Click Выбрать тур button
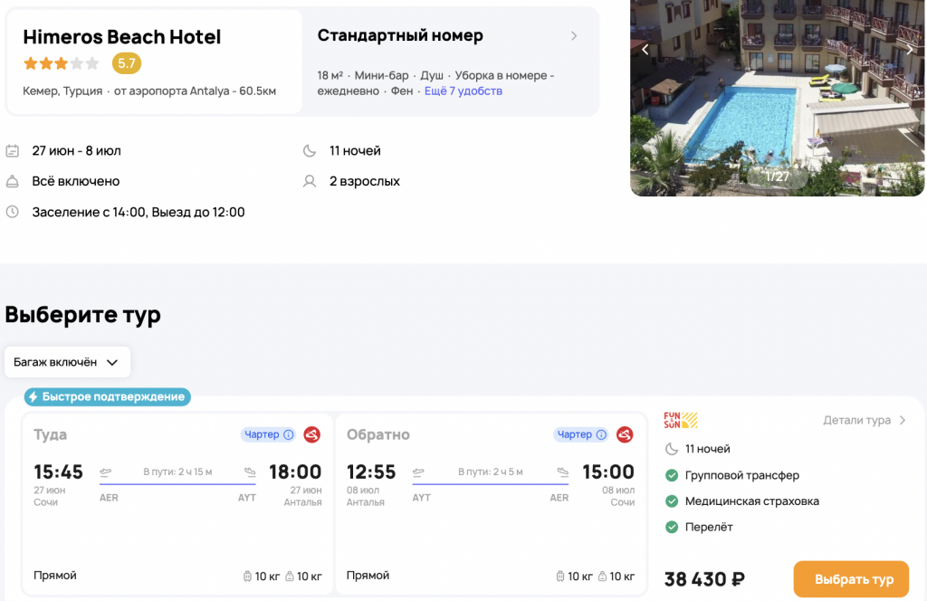Image resolution: width=927 pixels, height=601 pixels. coord(851,579)
